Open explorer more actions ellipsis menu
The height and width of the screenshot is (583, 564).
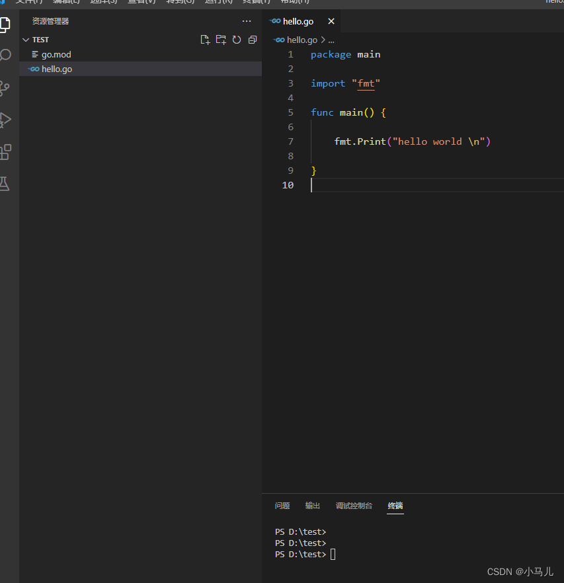[247, 21]
